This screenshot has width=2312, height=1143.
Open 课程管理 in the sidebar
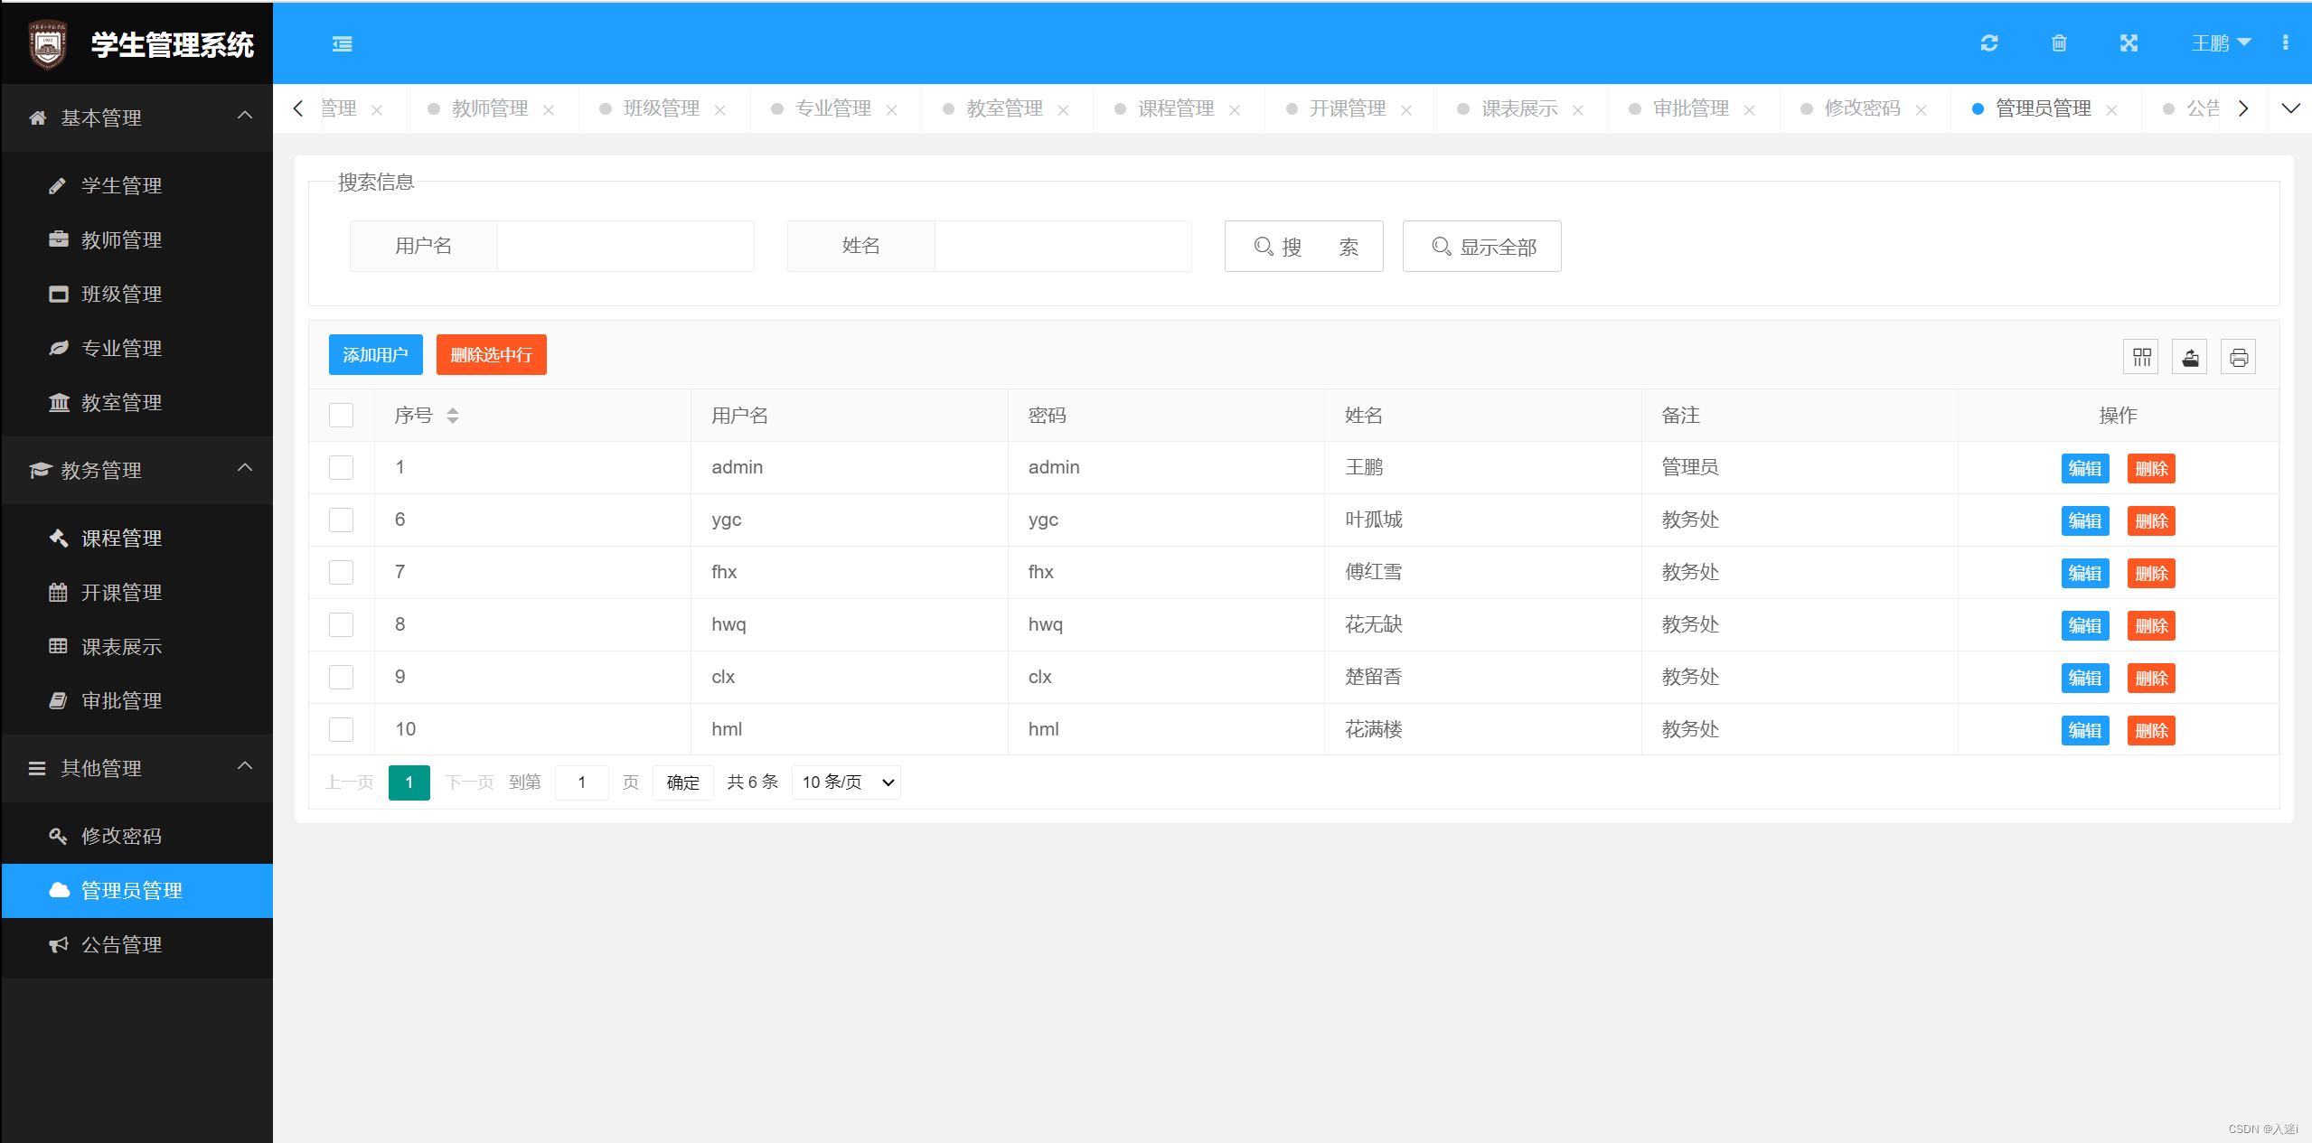tap(137, 539)
